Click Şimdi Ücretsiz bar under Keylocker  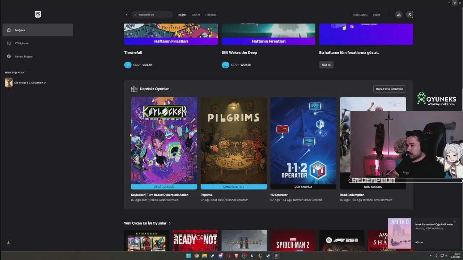tap(164, 187)
